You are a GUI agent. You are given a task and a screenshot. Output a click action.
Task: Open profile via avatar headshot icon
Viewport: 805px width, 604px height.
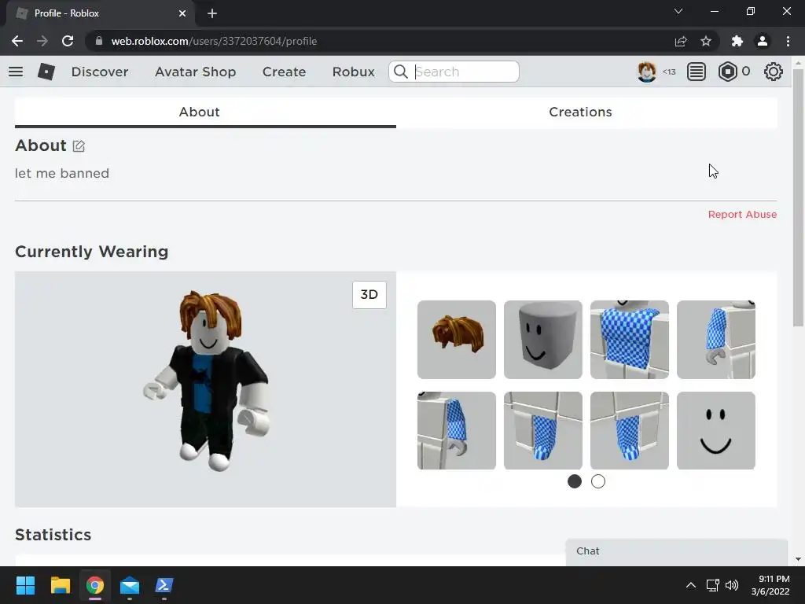(x=646, y=72)
